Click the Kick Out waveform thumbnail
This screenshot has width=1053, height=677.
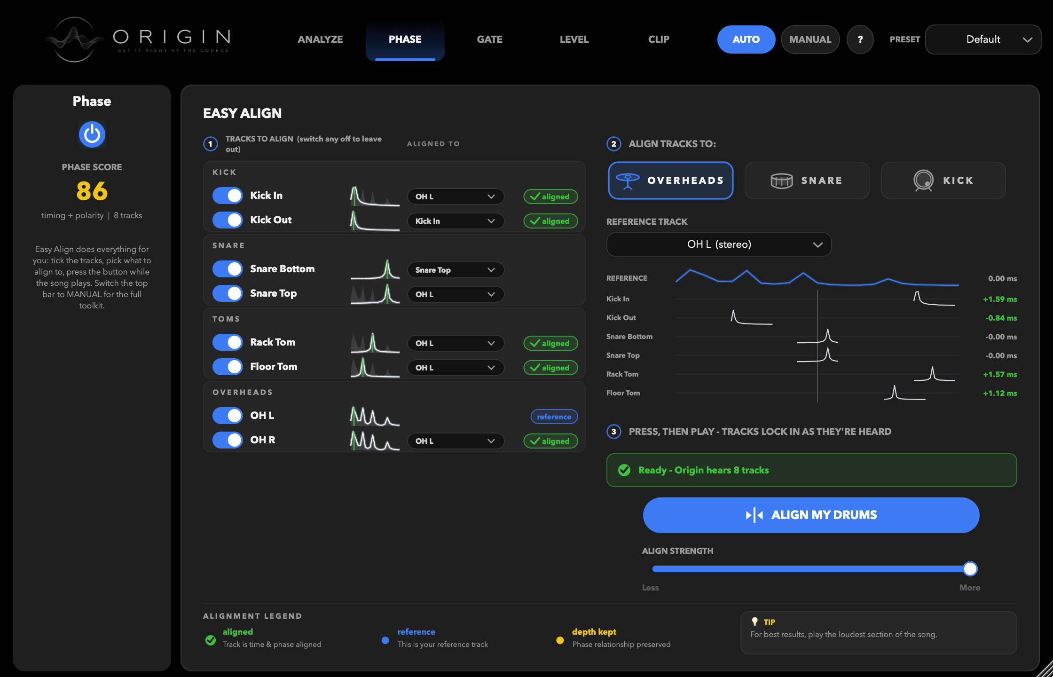click(375, 220)
